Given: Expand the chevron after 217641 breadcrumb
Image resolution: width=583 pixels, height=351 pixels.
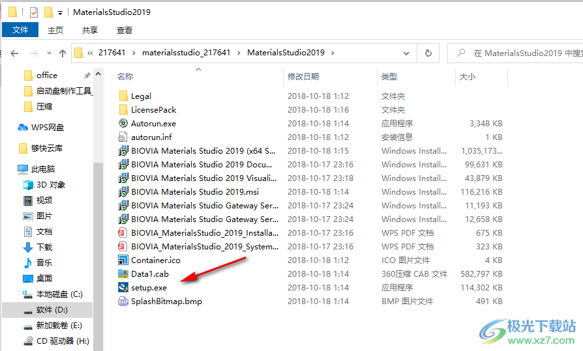Looking at the screenshot, I should [x=134, y=53].
